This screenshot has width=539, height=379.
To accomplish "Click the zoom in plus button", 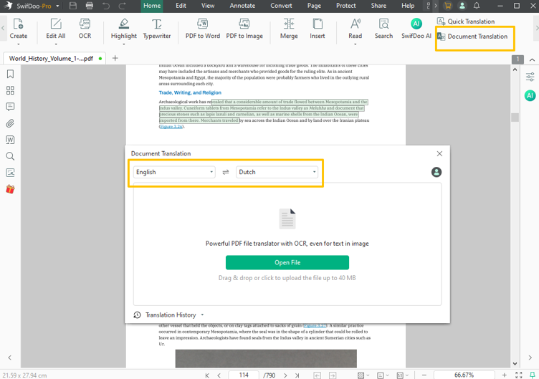I will tap(505, 375).
